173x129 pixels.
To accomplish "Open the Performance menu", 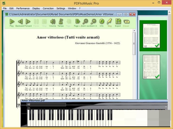I will coord(23,8).
